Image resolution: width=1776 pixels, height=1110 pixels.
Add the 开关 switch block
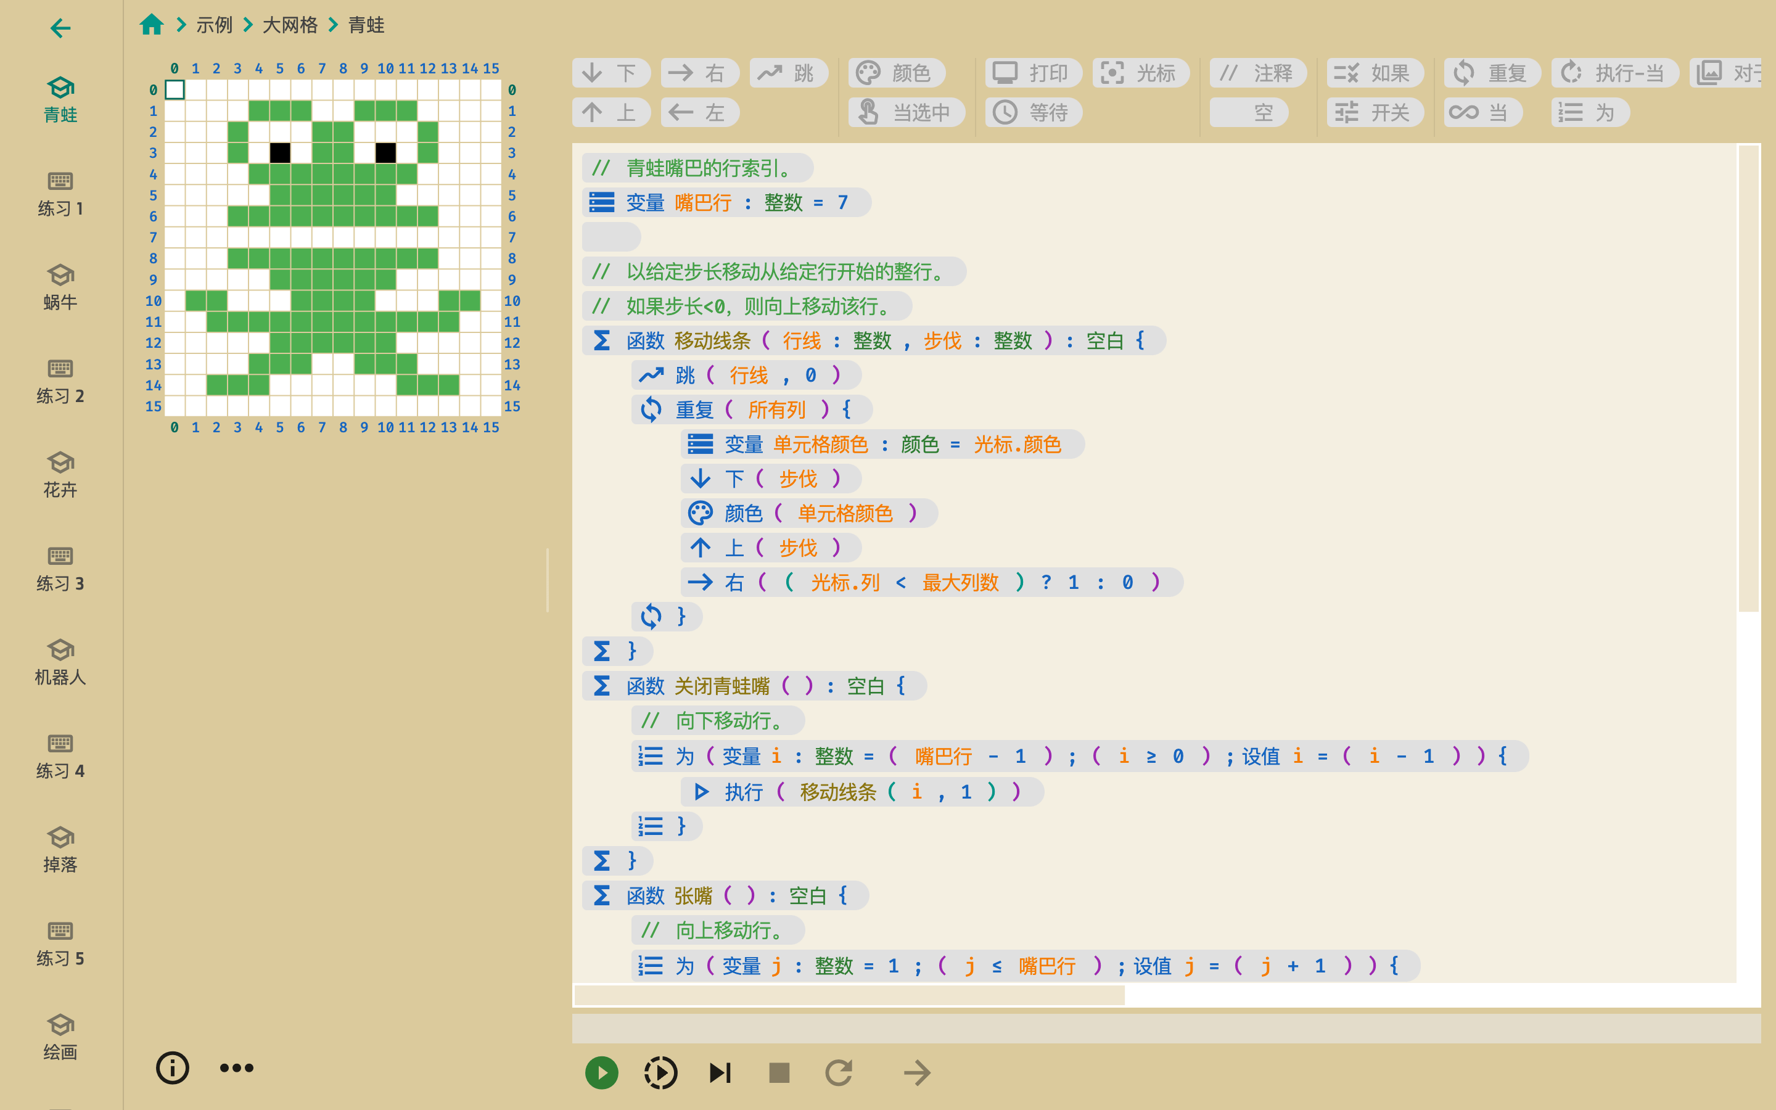pos(1375,112)
